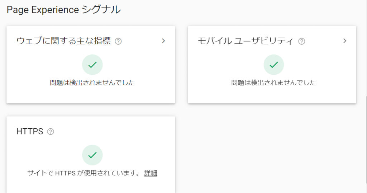
Task: Click 問題は検出されませんでした under モバイル ユーザビリティ
Action: [273, 82]
